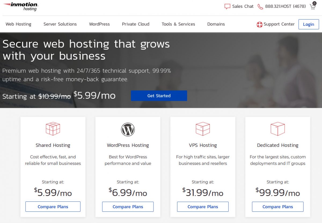Open Sales Chat via the chat bubble icon

tap(227, 6)
